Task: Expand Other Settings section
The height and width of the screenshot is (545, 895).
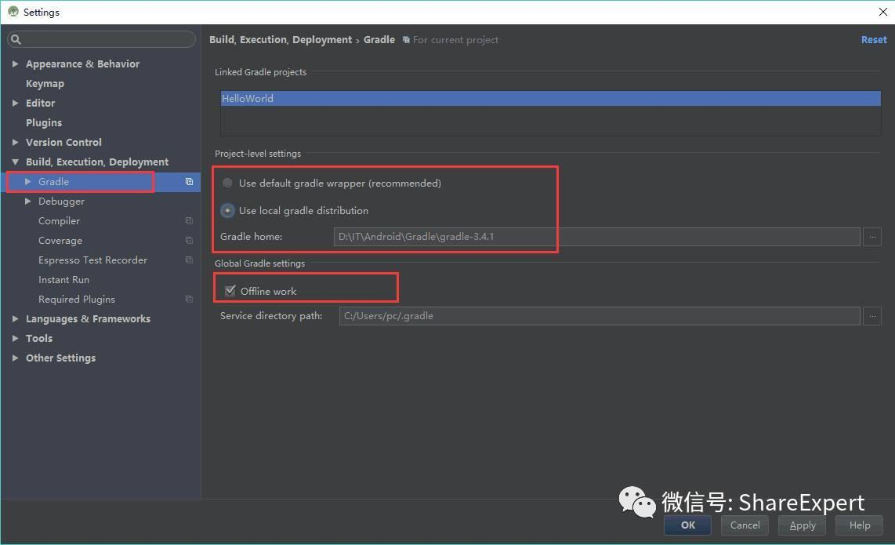Action: coord(16,358)
